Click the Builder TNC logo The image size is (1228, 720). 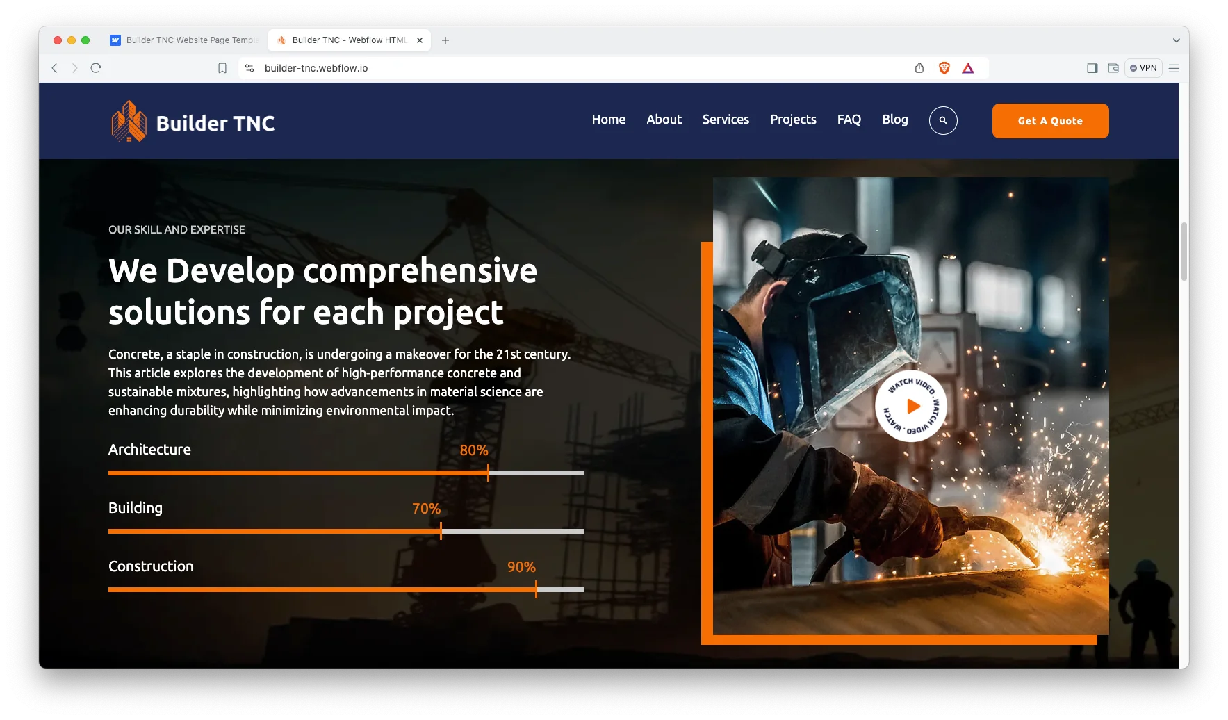[193, 122]
